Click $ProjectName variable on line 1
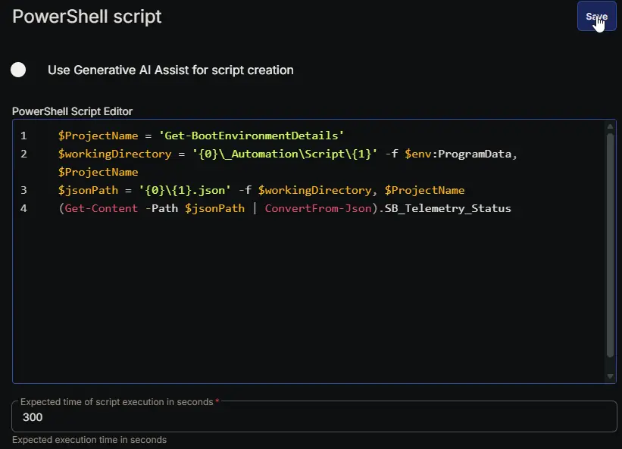Image resolution: width=622 pixels, height=449 pixels. (x=98, y=136)
